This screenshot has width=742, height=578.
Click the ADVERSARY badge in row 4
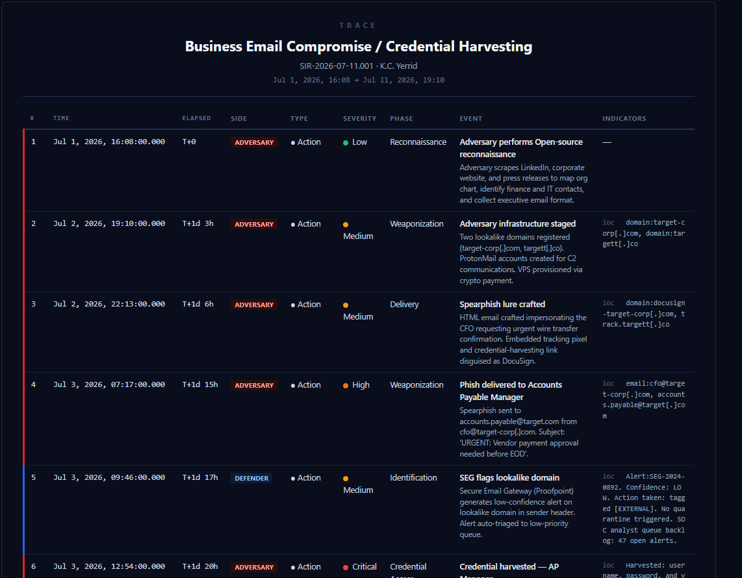click(254, 386)
